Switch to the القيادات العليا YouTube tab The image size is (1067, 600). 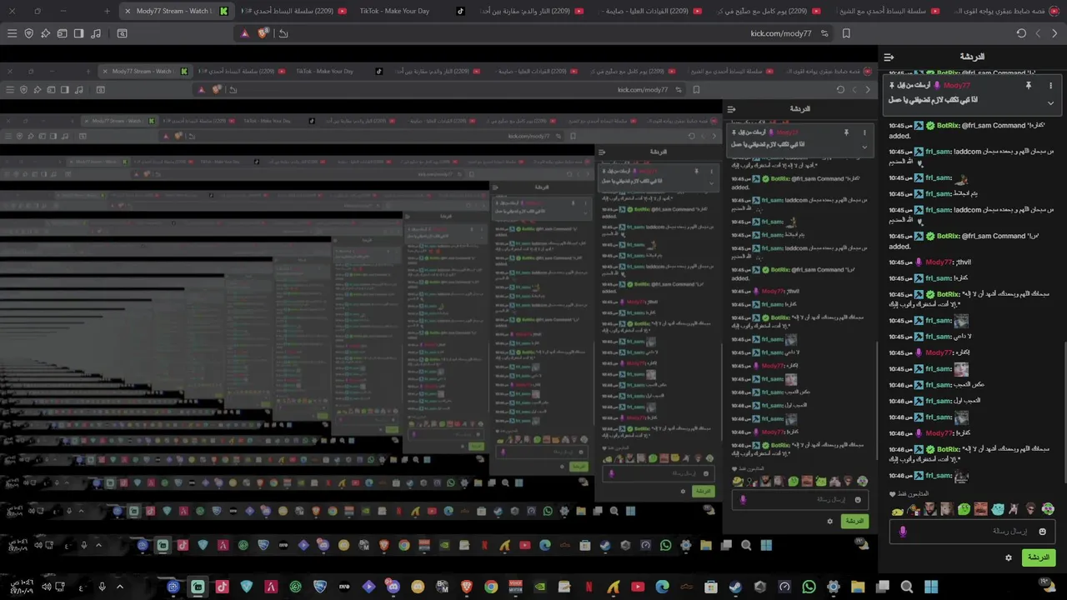649,11
